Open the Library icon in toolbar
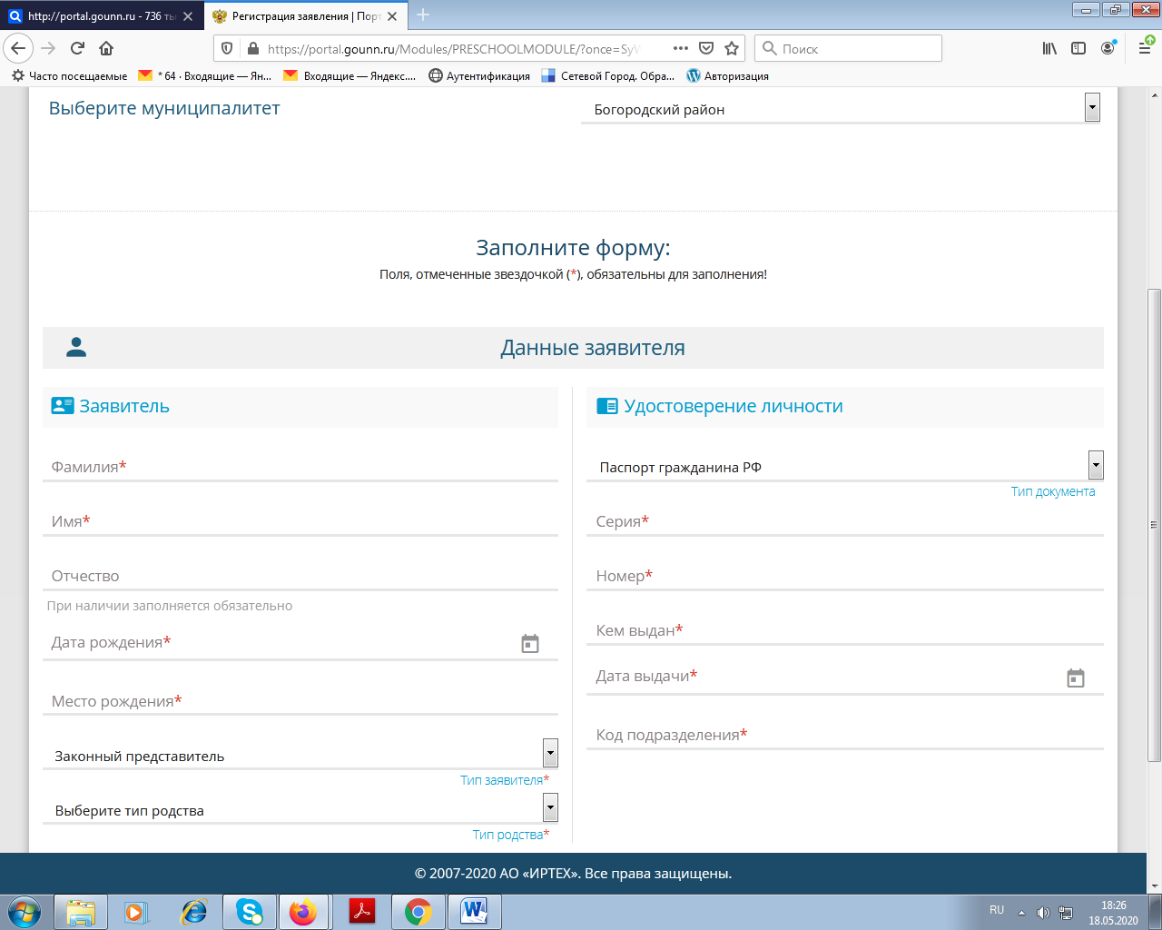The image size is (1162, 930). (1049, 48)
